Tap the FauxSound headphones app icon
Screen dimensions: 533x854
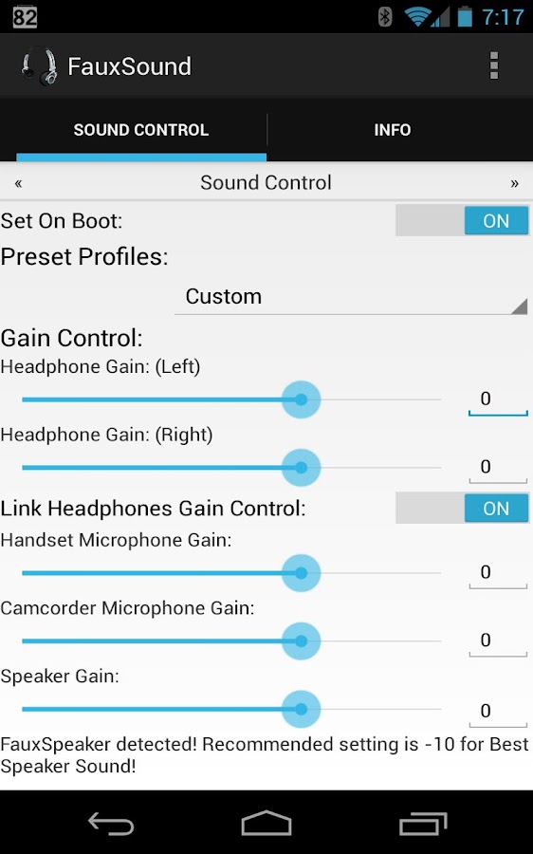[x=39, y=65]
